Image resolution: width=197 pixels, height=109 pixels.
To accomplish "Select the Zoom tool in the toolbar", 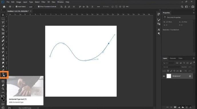I will click(3, 89).
